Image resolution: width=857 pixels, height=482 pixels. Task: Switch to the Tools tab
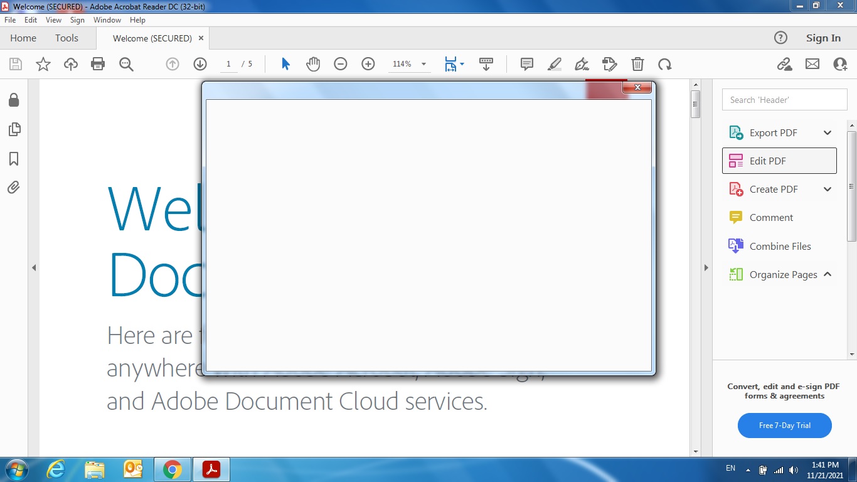pos(67,38)
